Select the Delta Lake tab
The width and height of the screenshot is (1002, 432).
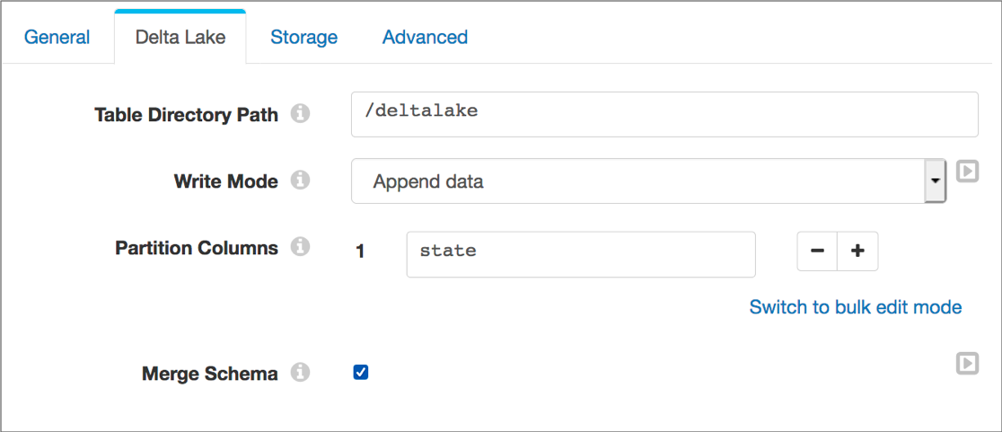(180, 38)
